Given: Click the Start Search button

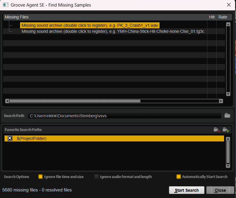Looking at the screenshot, I should coord(187,190).
